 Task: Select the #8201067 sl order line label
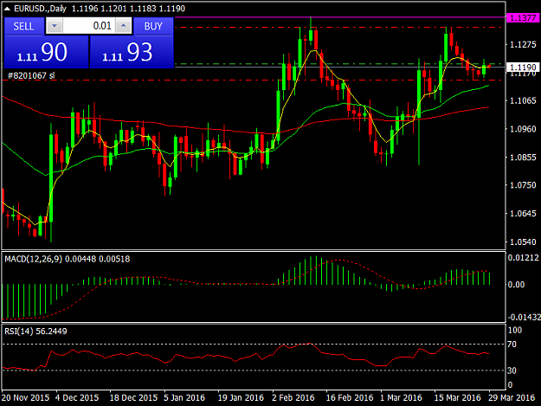pyautogui.click(x=31, y=75)
